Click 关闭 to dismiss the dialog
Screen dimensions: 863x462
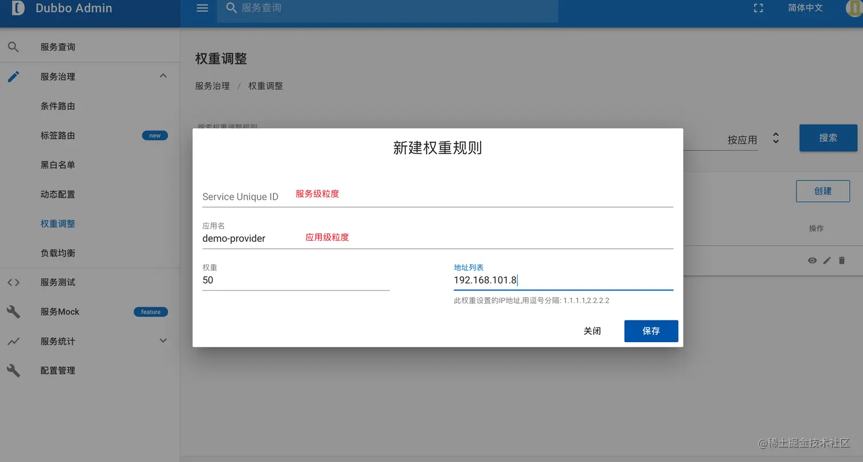pyautogui.click(x=592, y=331)
